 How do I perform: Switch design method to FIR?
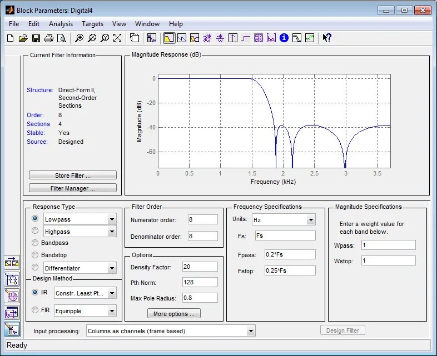coord(35,310)
